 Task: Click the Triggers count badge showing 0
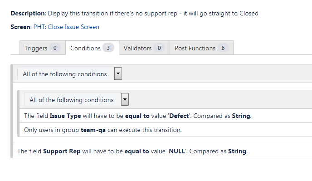[x=55, y=48]
